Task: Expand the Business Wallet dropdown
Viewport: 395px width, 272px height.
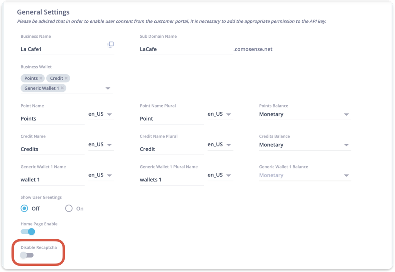Action: coord(108,89)
